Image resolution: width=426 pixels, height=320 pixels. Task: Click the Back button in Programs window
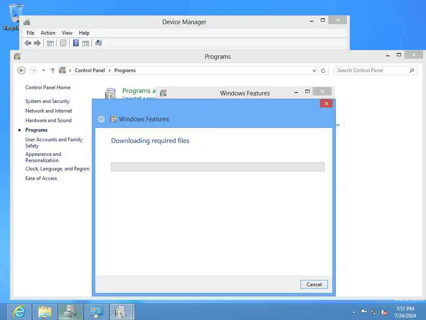point(22,70)
